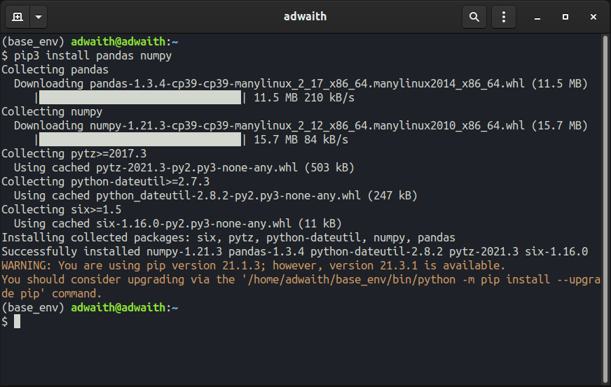
Task: Click the pip version WARNING line
Action: point(253,266)
